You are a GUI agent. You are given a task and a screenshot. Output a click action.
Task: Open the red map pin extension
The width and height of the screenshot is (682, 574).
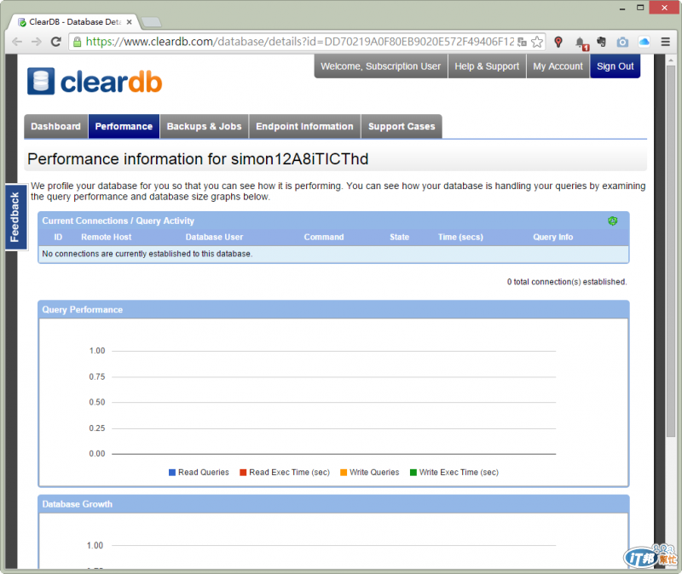pyautogui.click(x=558, y=42)
